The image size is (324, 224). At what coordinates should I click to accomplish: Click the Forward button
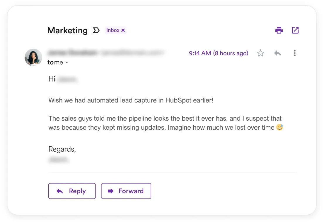[x=126, y=191]
